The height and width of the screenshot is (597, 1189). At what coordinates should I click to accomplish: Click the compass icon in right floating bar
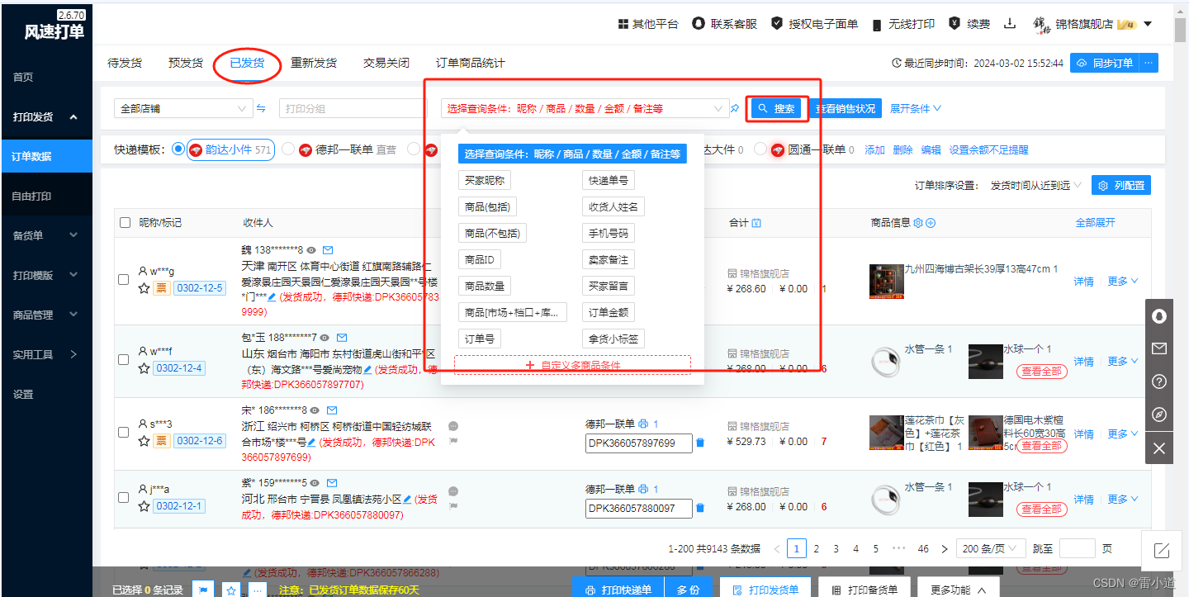1159,415
